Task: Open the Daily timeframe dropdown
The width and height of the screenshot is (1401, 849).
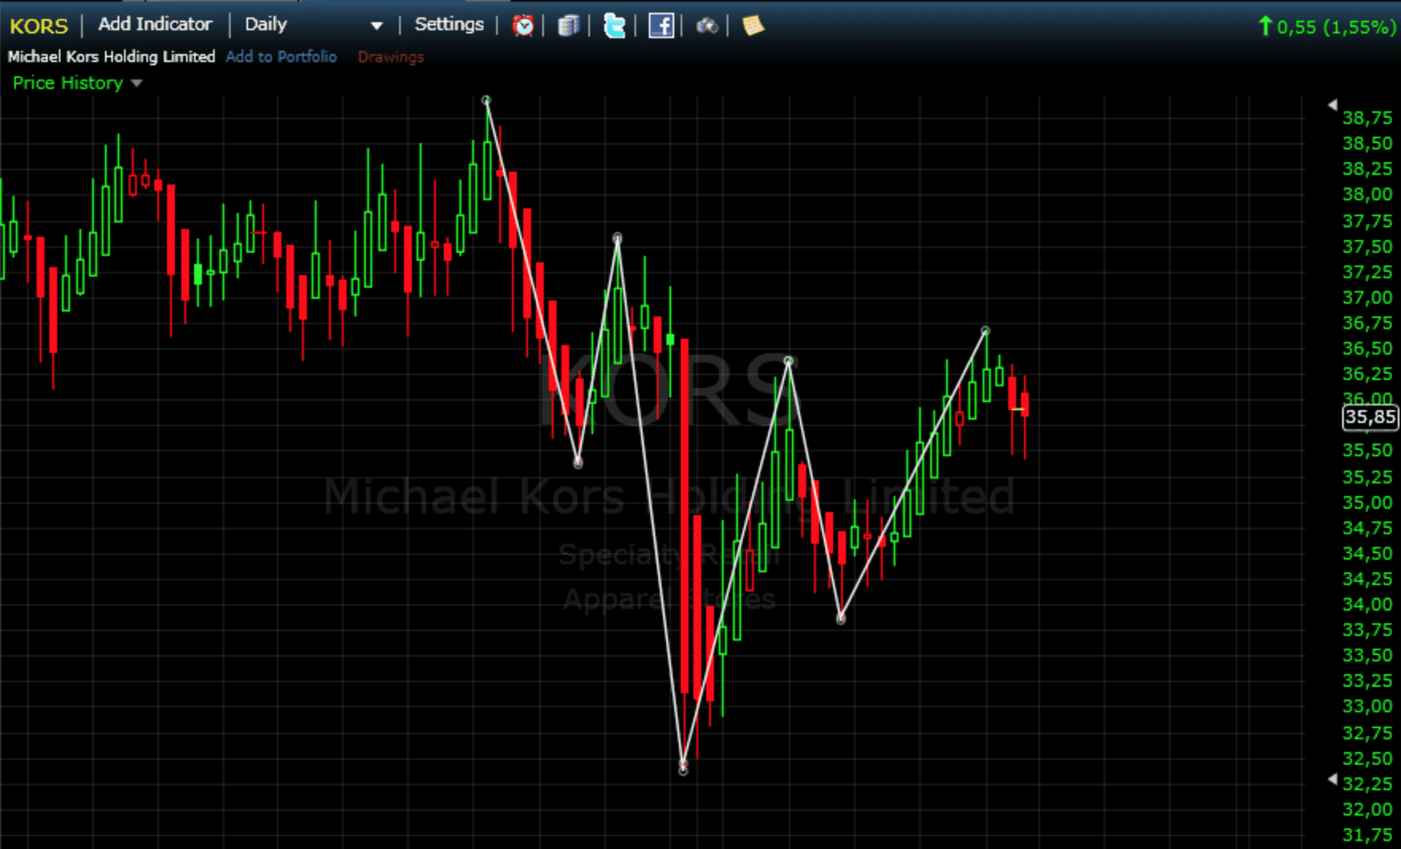Action: click(x=313, y=25)
